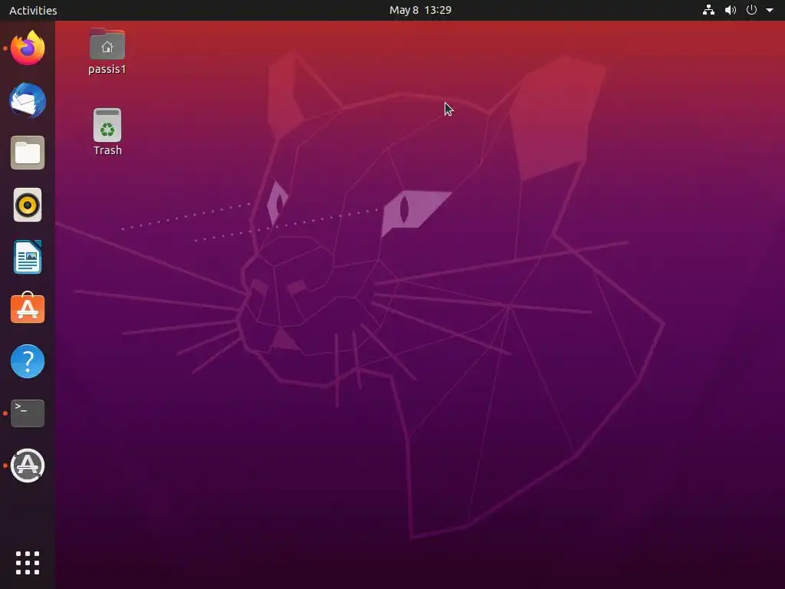Click the network status icon
The height and width of the screenshot is (589, 785).
click(708, 10)
